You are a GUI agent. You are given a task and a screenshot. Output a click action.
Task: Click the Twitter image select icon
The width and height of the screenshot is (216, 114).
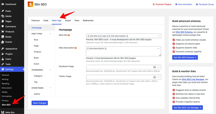[x=154, y=77]
